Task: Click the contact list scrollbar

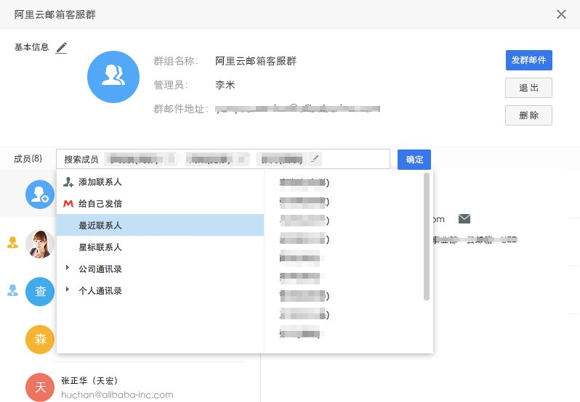Action: (x=427, y=237)
